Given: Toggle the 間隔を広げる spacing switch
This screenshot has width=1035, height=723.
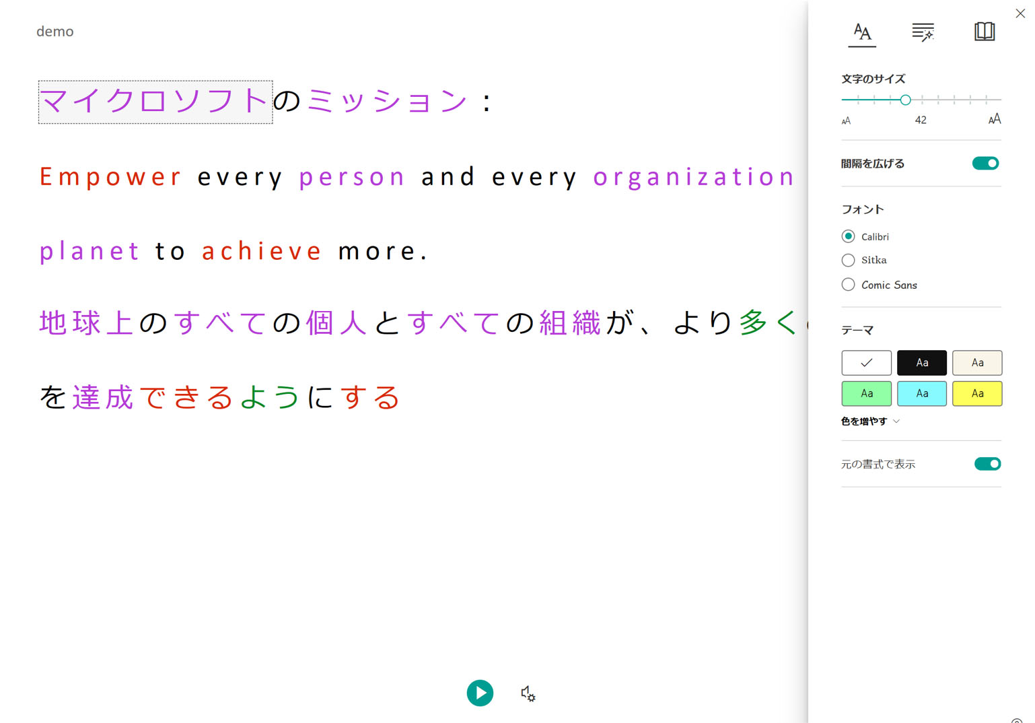Looking at the screenshot, I should tap(985, 164).
